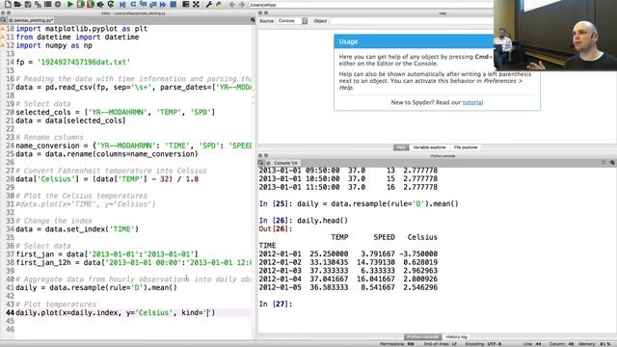Toggle fullscreen mode icon
Screen dimensions: 617x347
196,4
